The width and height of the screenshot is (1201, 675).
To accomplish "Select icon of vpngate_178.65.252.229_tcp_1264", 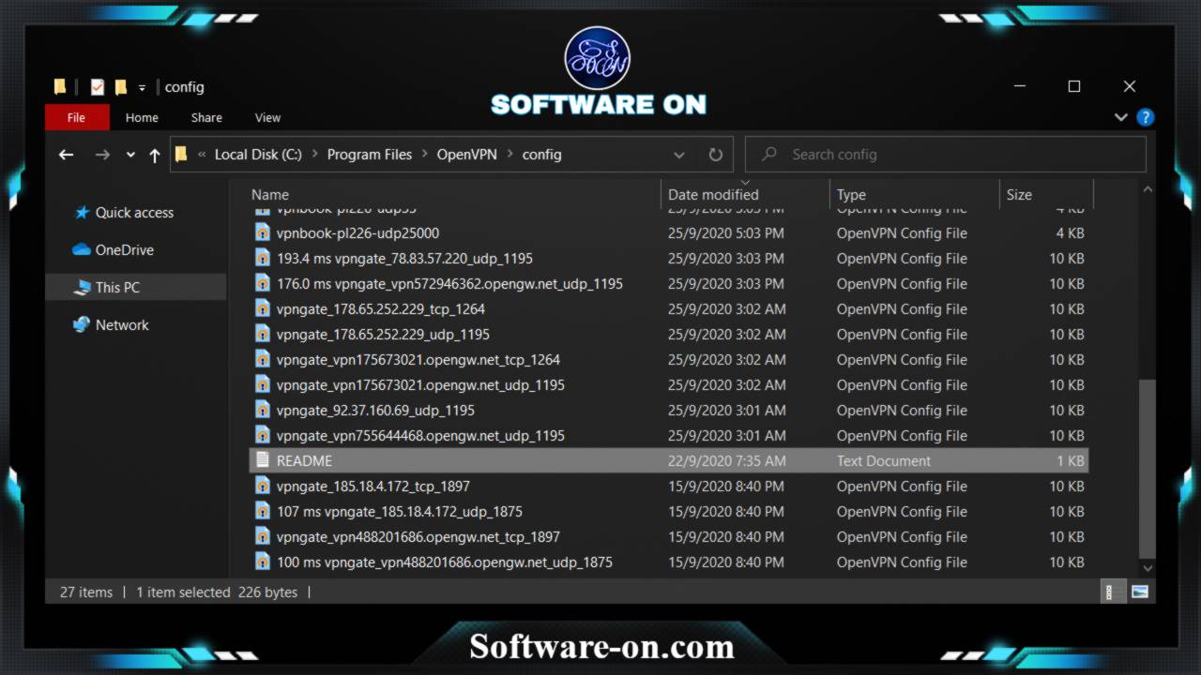I will (263, 308).
